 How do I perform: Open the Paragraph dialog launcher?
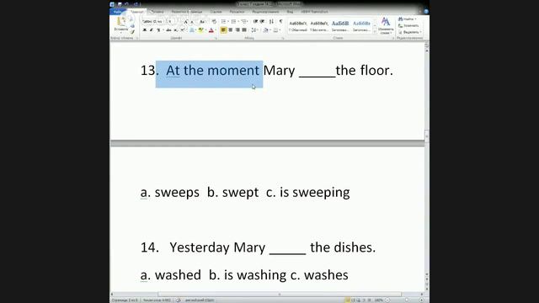click(x=283, y=38)
